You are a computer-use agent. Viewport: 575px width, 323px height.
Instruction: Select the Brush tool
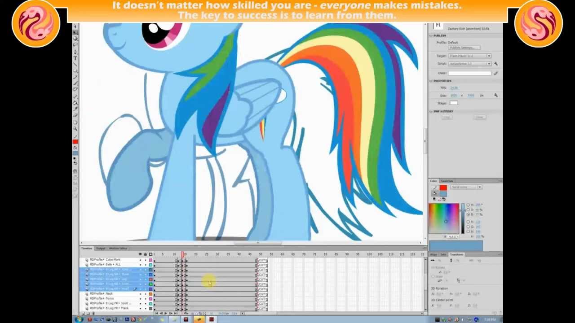(75, 83)
